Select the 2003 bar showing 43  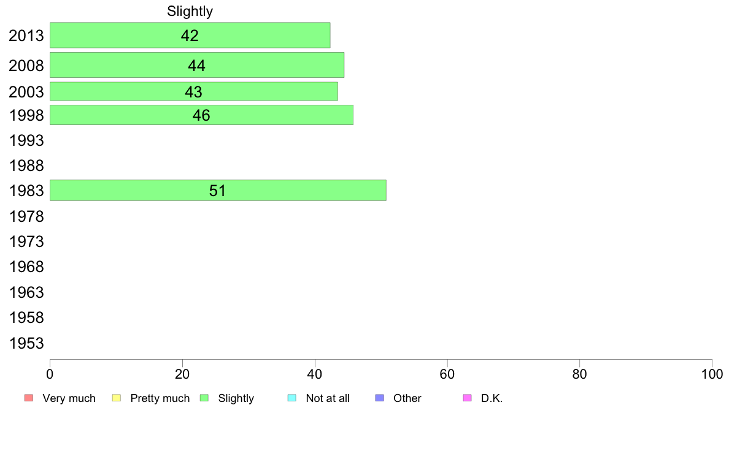click(x=193, y=91)
